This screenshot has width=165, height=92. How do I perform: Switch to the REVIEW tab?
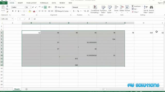click(62, 3)
